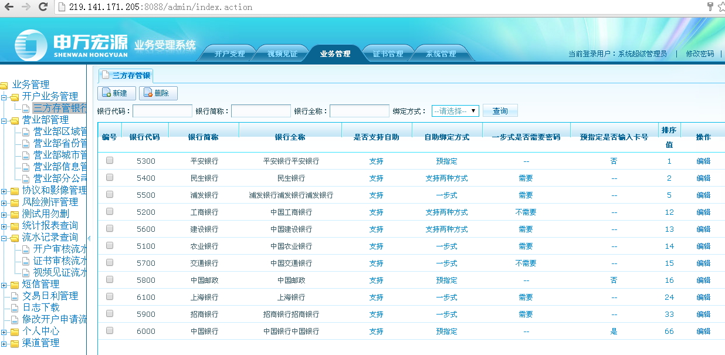Expand the 渠道管理 tree node
This screenshot has height=355, width=725.
4,343
